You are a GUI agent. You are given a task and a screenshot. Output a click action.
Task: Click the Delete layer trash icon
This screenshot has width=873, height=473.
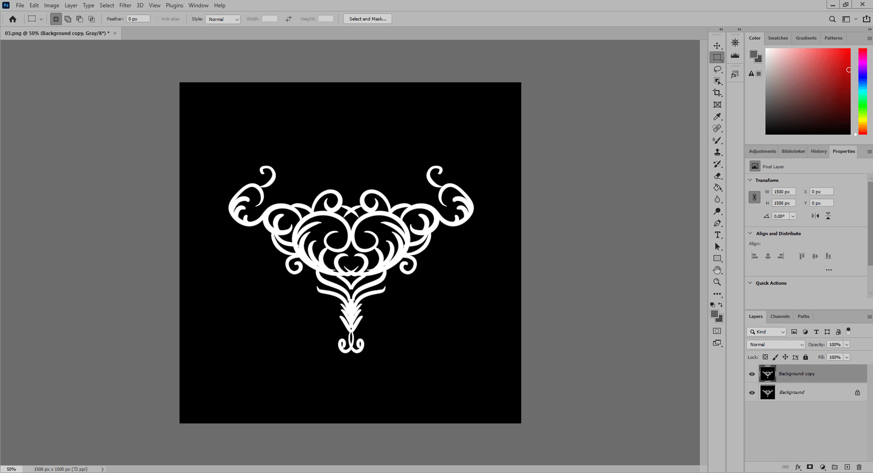click(x=859, y=467)
